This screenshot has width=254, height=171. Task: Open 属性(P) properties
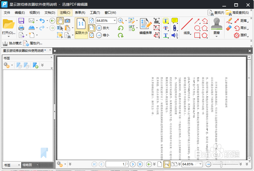click(x=33, y=43)
